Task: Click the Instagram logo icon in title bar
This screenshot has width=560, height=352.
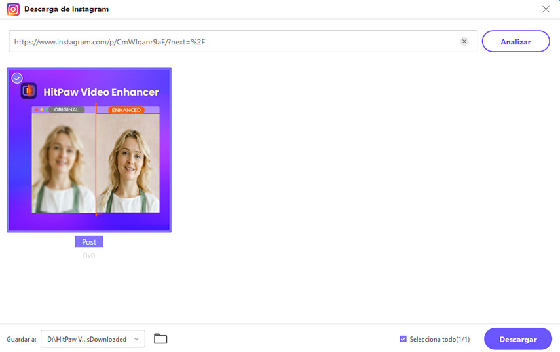Action: pos(13,9)
